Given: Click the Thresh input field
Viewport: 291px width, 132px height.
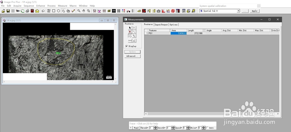Looking at the screenshot, I should pyautogui.click(x=151, y=128).
